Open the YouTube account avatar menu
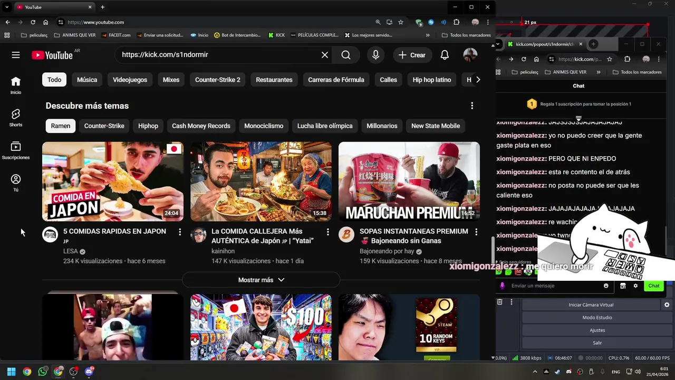 [470, 55]
